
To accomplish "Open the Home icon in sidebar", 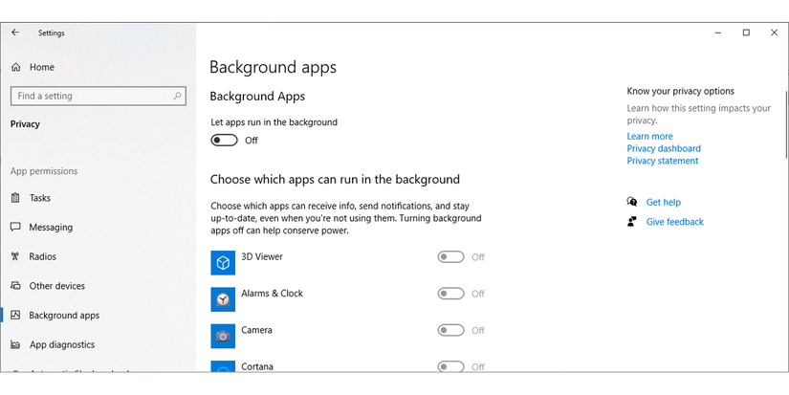I will coord(16,67).
